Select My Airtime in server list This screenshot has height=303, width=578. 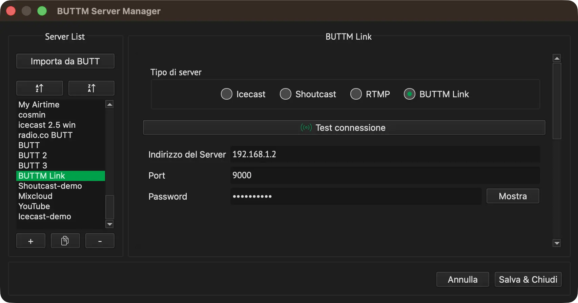[61, 105]
